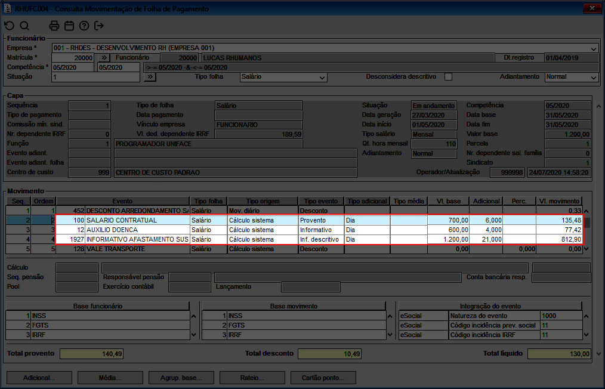Open the calendar toolbar icon
Image resolution: width=605 pixels, height=389 pixels.
pos(69,26)
